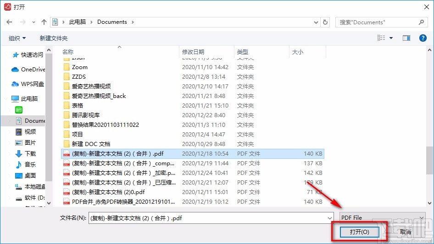Select 快速访问 in the sidebar

(28, 55)
